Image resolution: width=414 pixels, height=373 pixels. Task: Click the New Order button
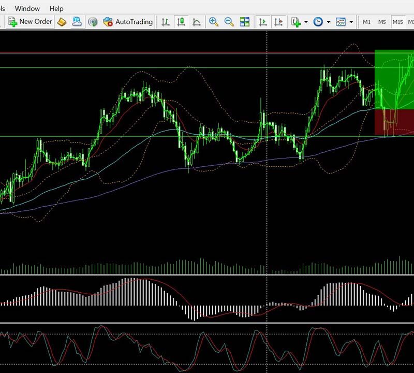pyautogui.click(x=30, y=22)
